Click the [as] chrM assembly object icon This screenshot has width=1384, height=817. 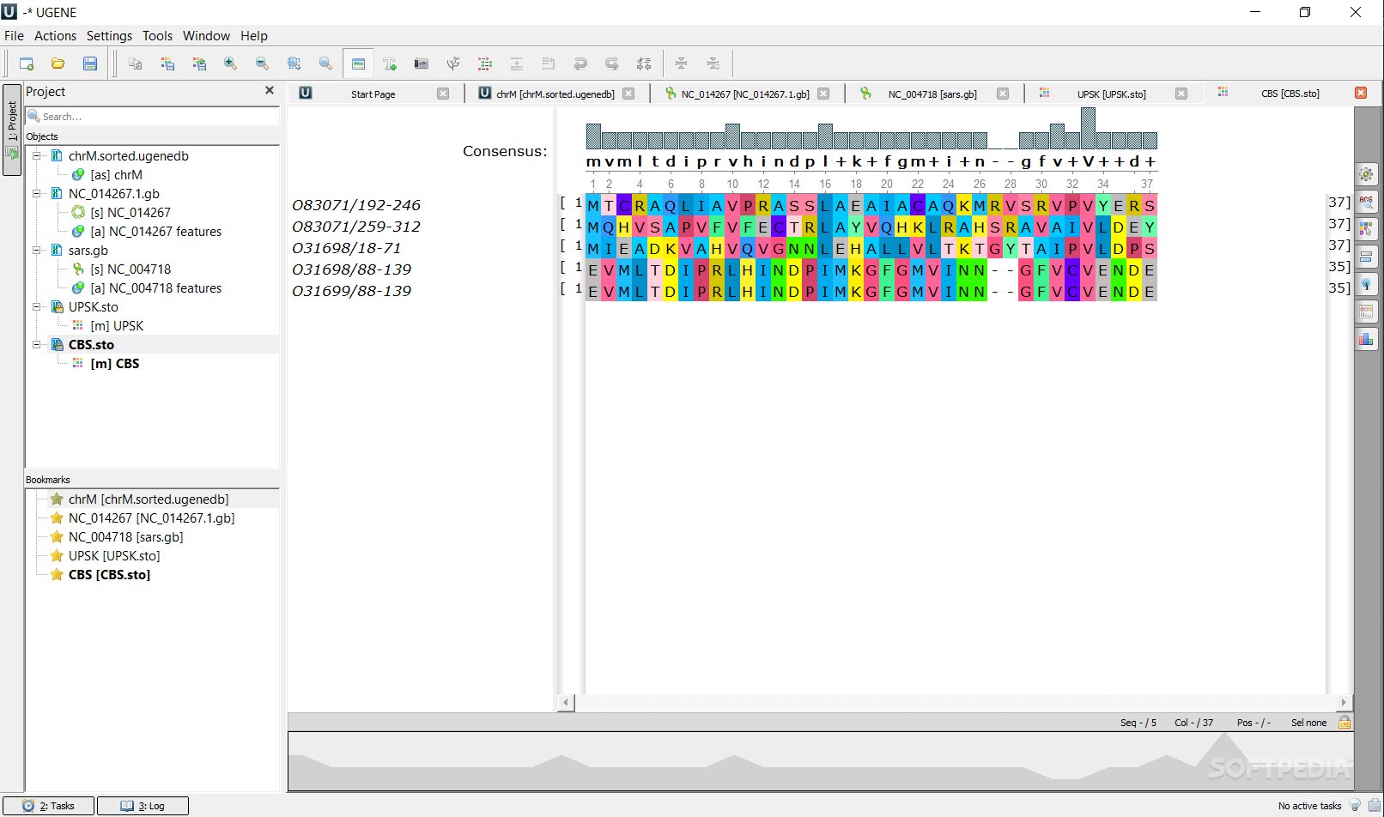point(78,175)
